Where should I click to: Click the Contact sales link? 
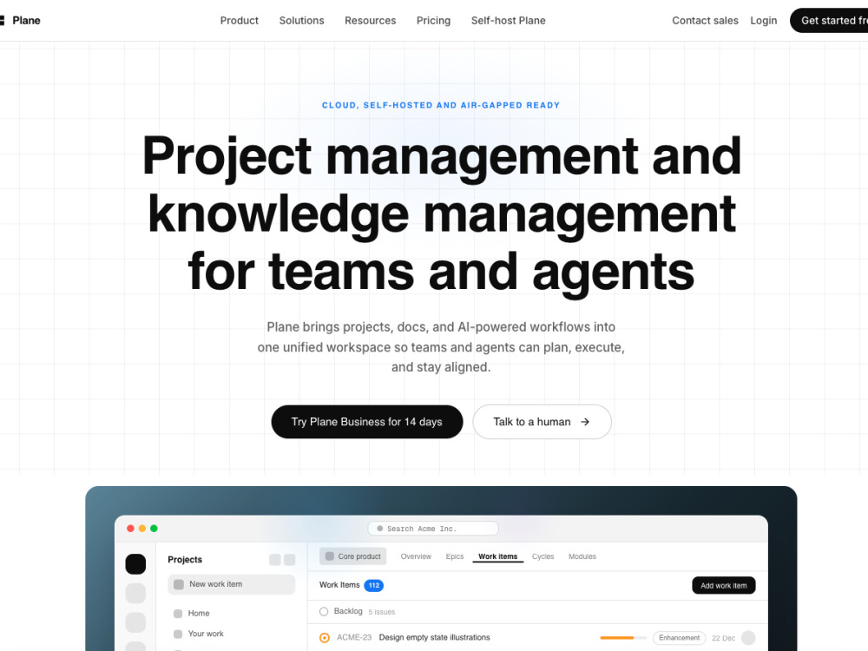(x=705, y=21)
